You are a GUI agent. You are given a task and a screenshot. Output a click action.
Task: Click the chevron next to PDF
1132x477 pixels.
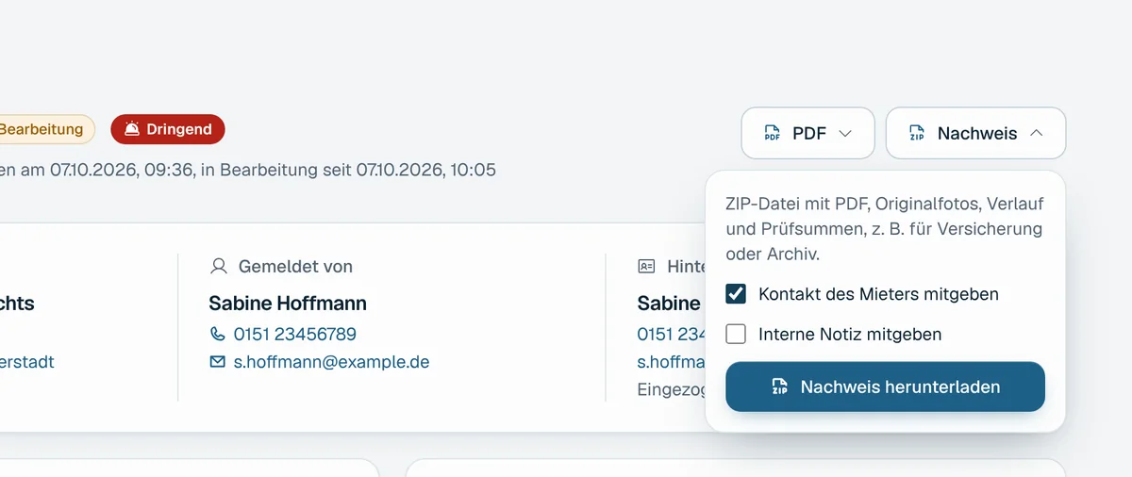[845, 133]
